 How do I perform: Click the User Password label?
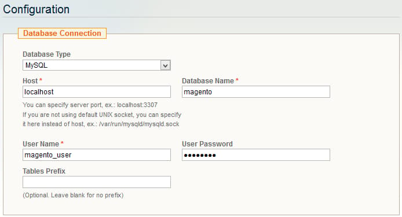[207, 144]
